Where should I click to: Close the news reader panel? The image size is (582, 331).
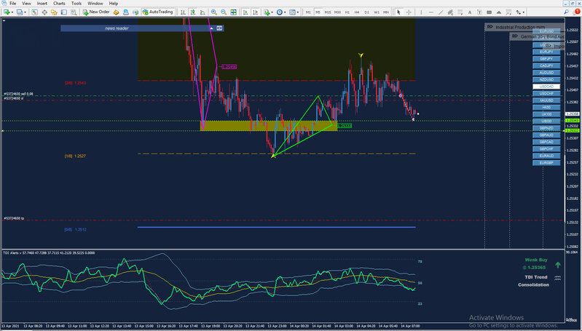click(x=219, y=28)
